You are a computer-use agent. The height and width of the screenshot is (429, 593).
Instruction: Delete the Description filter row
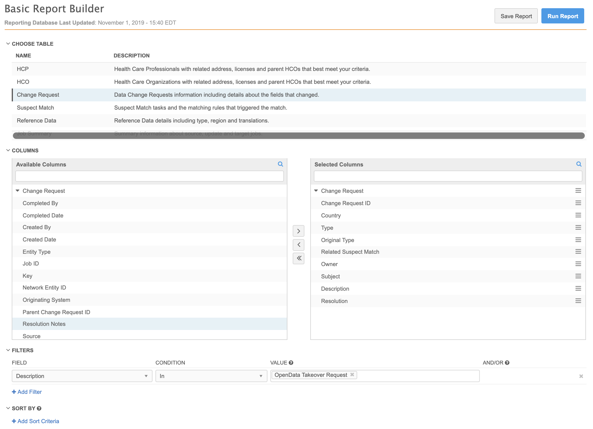581,376
